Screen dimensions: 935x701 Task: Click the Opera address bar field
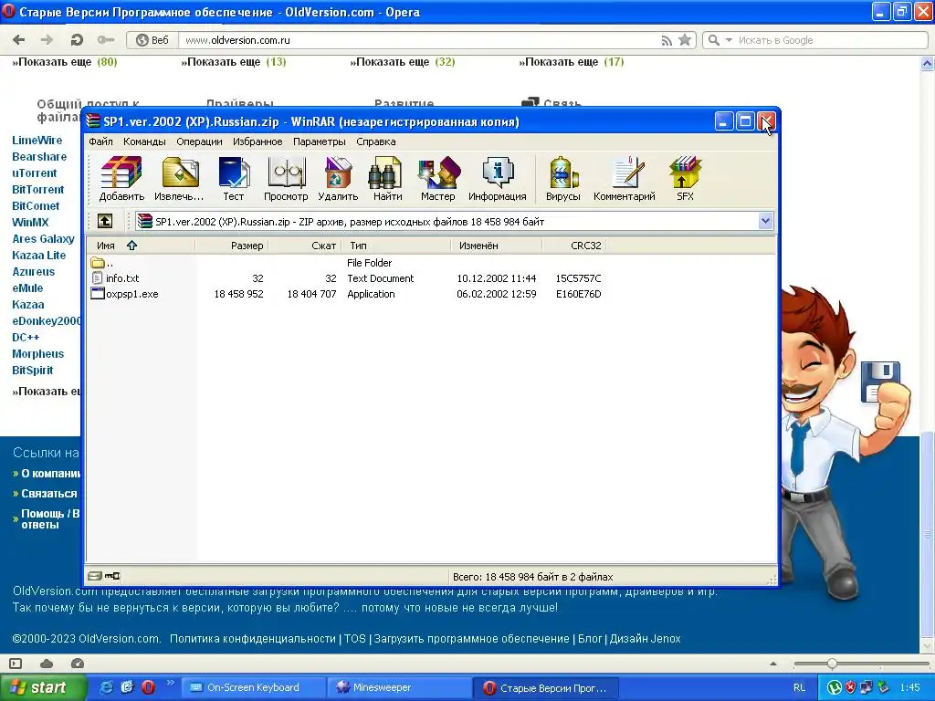[x=417, y=40]
